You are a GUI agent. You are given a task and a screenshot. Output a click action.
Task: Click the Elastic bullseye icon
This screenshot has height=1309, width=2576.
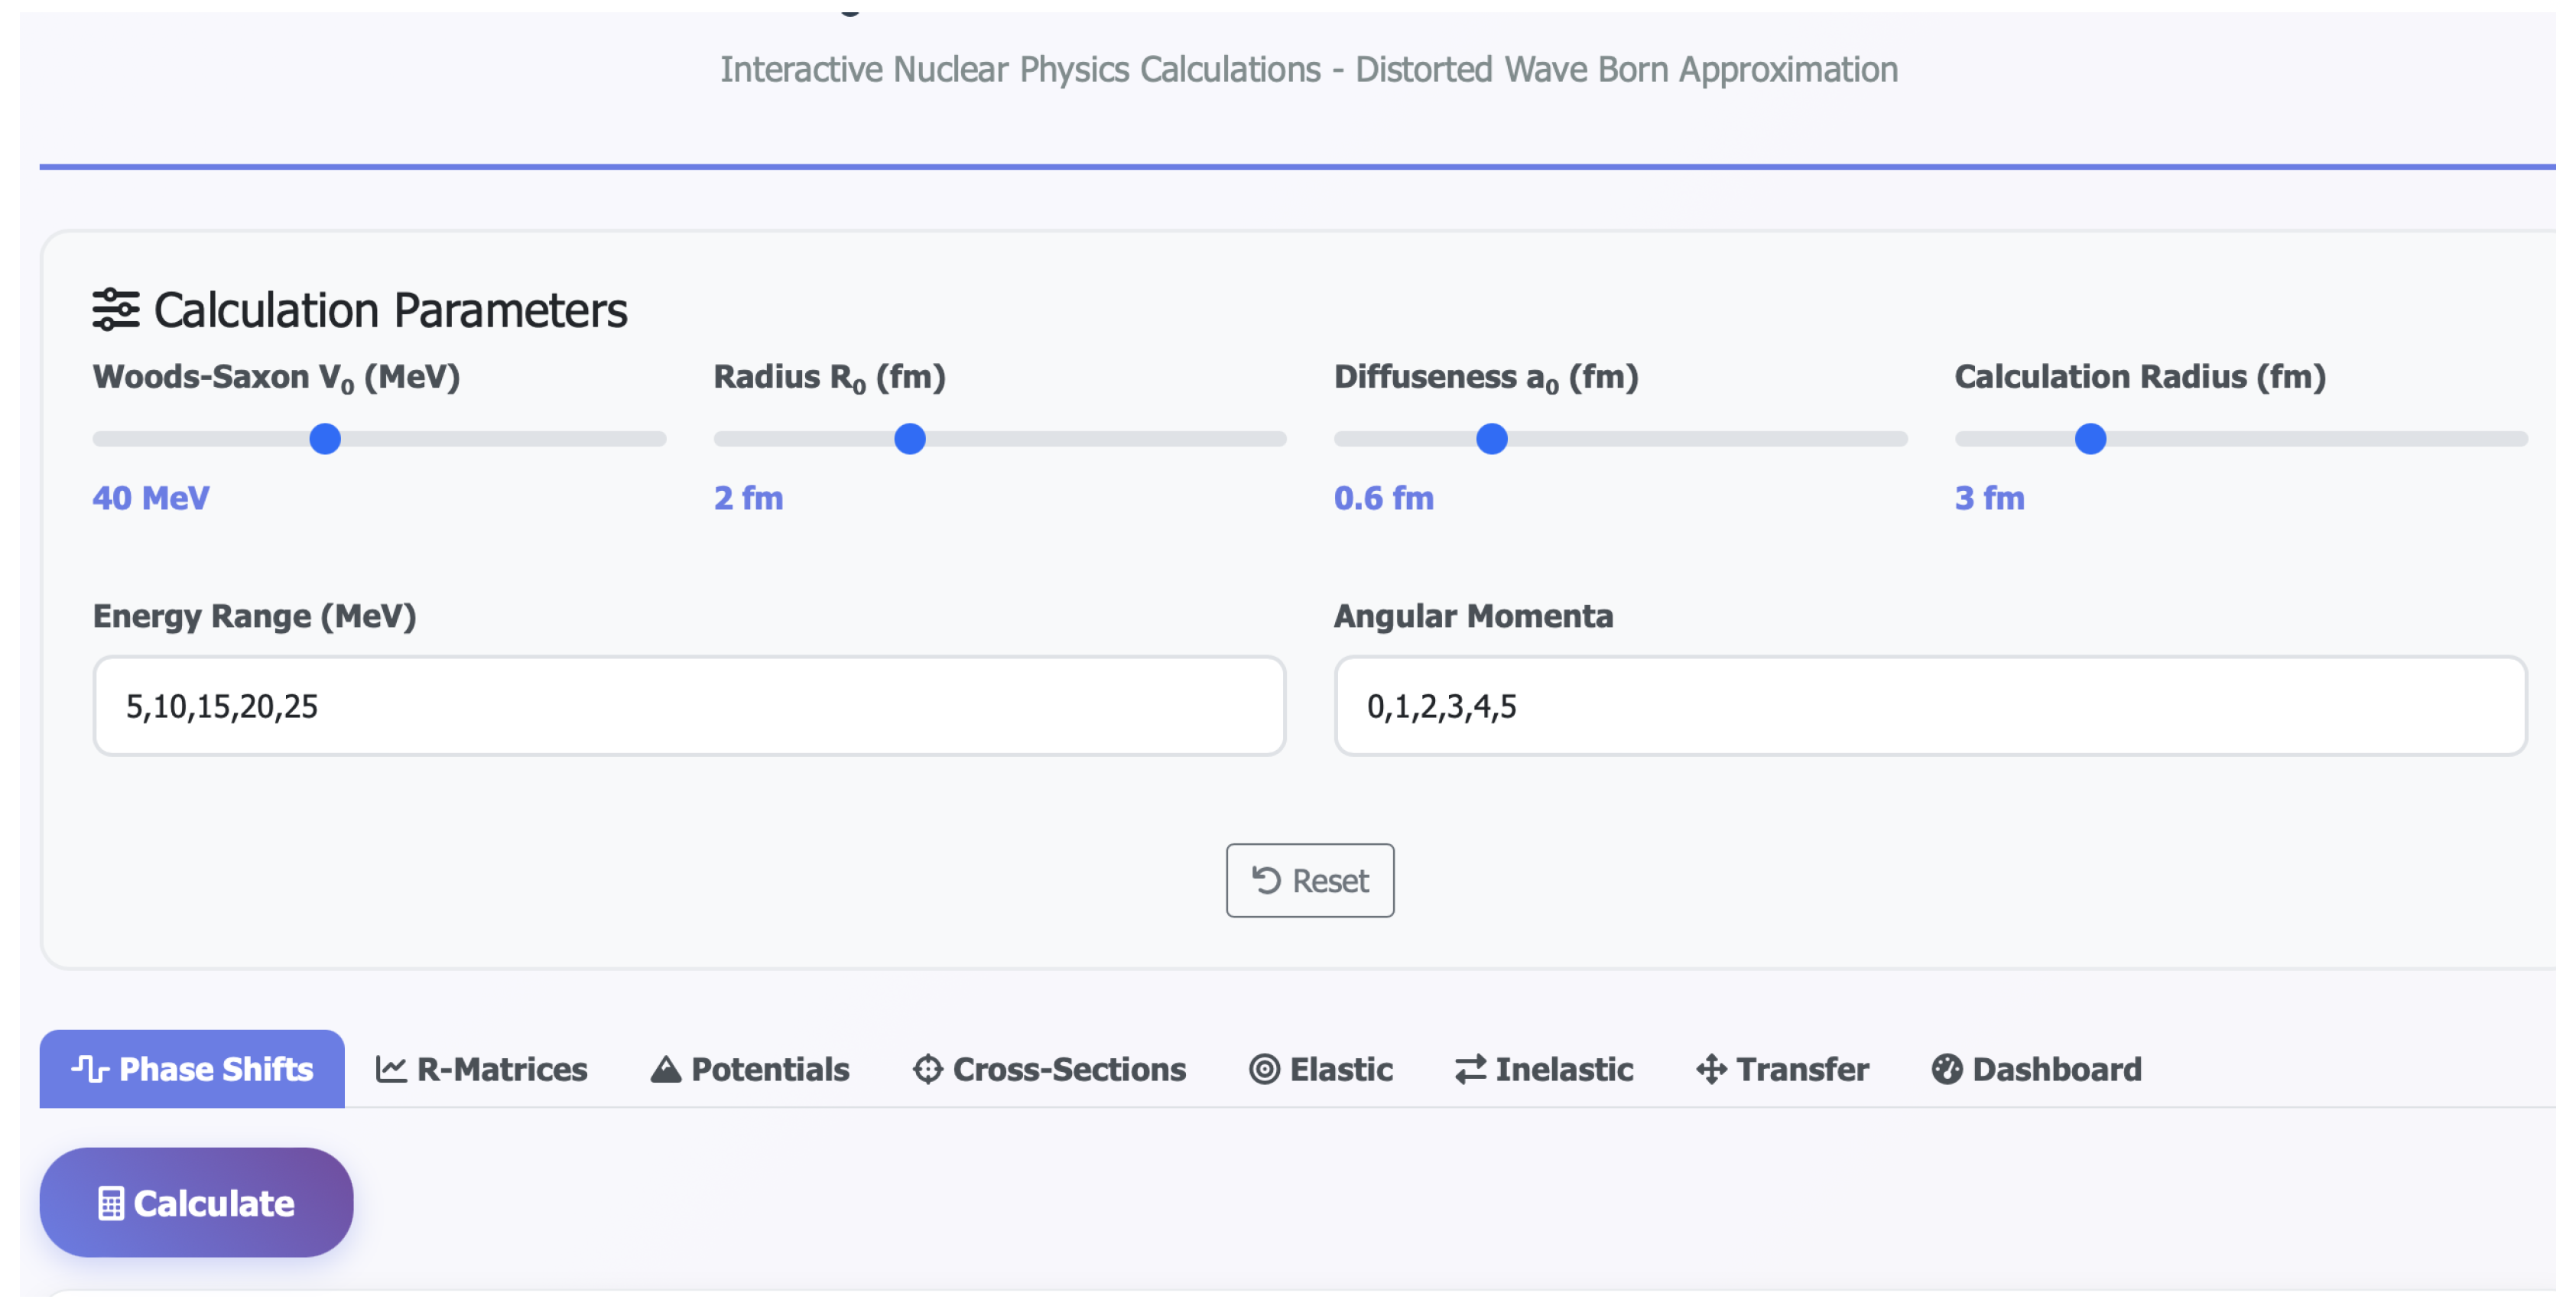[x=1264, y=1069]
